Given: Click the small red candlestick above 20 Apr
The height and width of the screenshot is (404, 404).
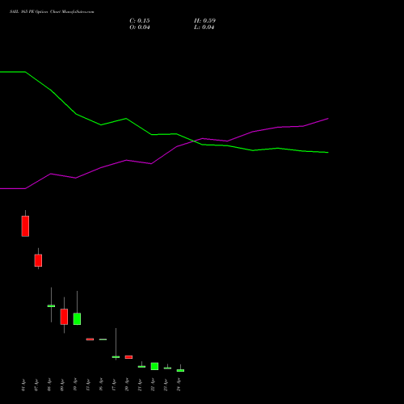Looking at the screenshot, I should point(128,357).
